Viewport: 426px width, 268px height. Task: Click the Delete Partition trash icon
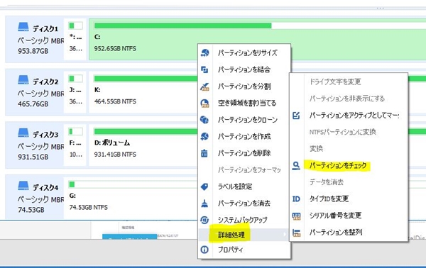pyautogui.click(x=204, y=153)
